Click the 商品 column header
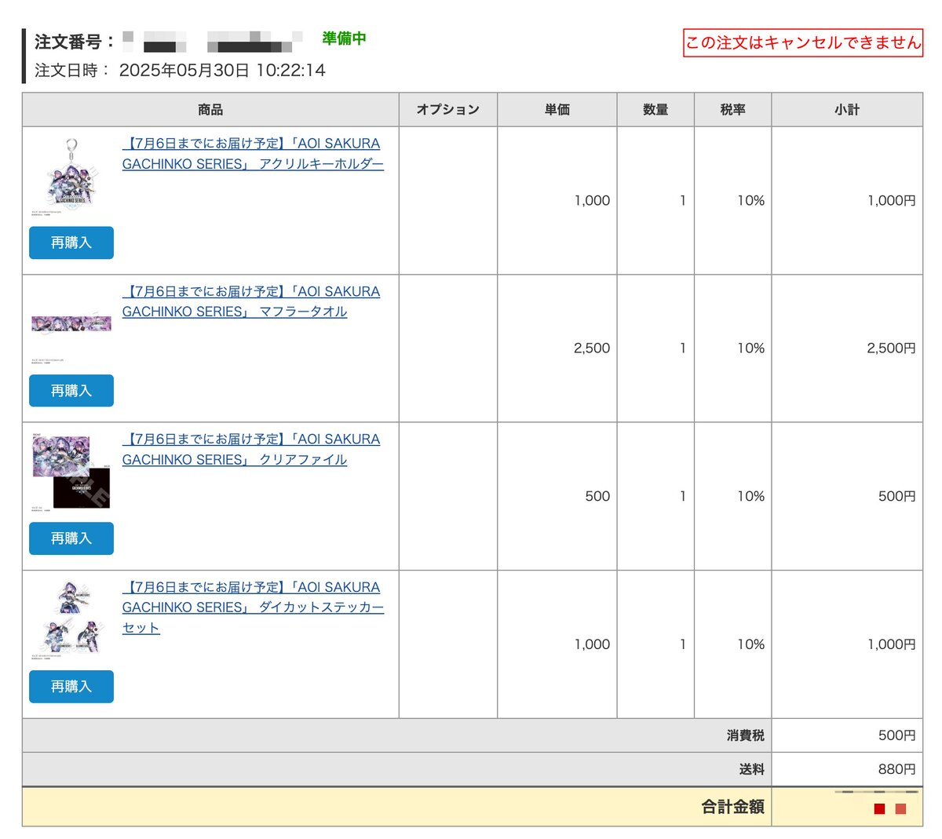 point(210,110)
